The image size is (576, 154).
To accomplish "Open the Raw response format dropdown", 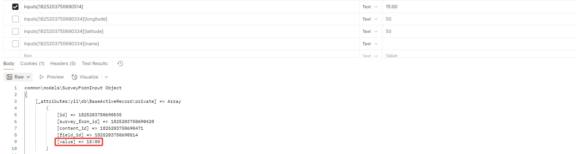I will pyautogui.click(x=18, y=77).
